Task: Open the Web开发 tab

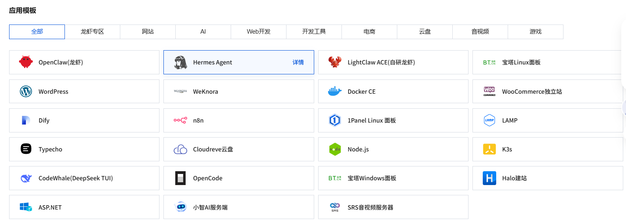Action: [258, 32]
